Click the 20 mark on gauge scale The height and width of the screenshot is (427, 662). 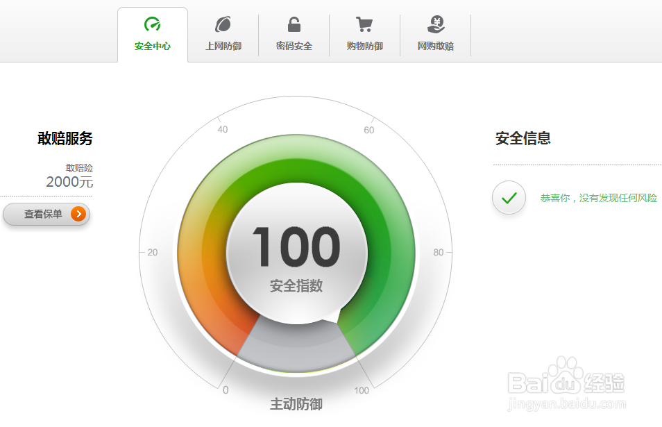[153, 253]
